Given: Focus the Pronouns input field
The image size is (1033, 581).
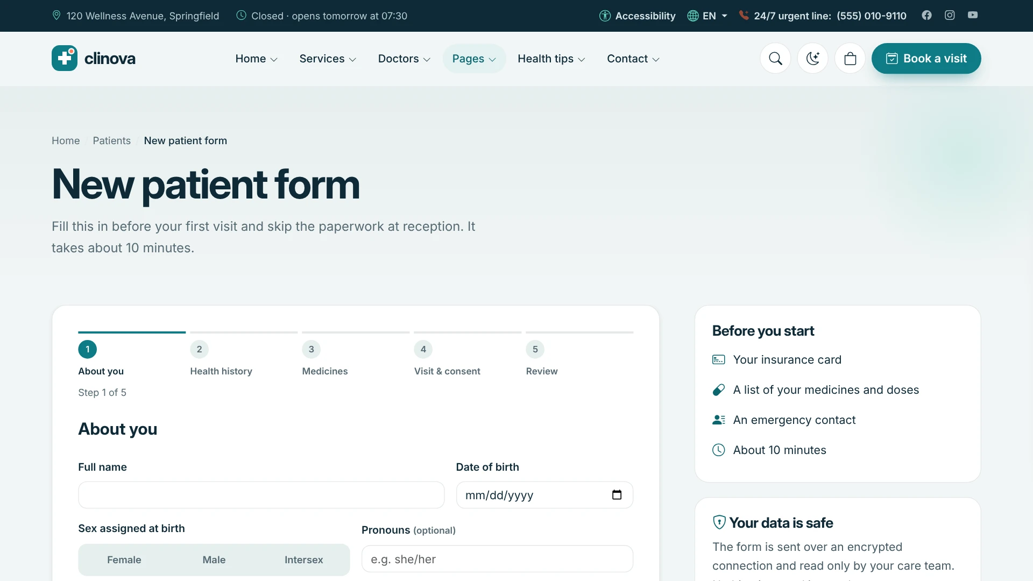Looking at the screenshot, I should (497, 559).
